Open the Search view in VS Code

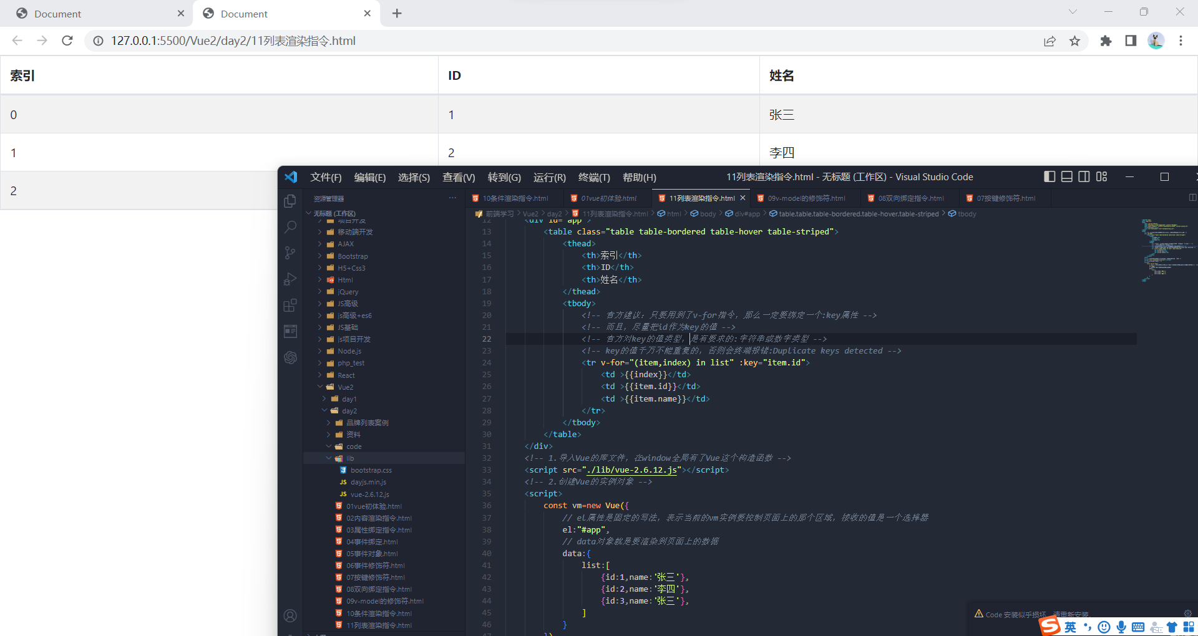pyautogui.click(x=290, y=227)
